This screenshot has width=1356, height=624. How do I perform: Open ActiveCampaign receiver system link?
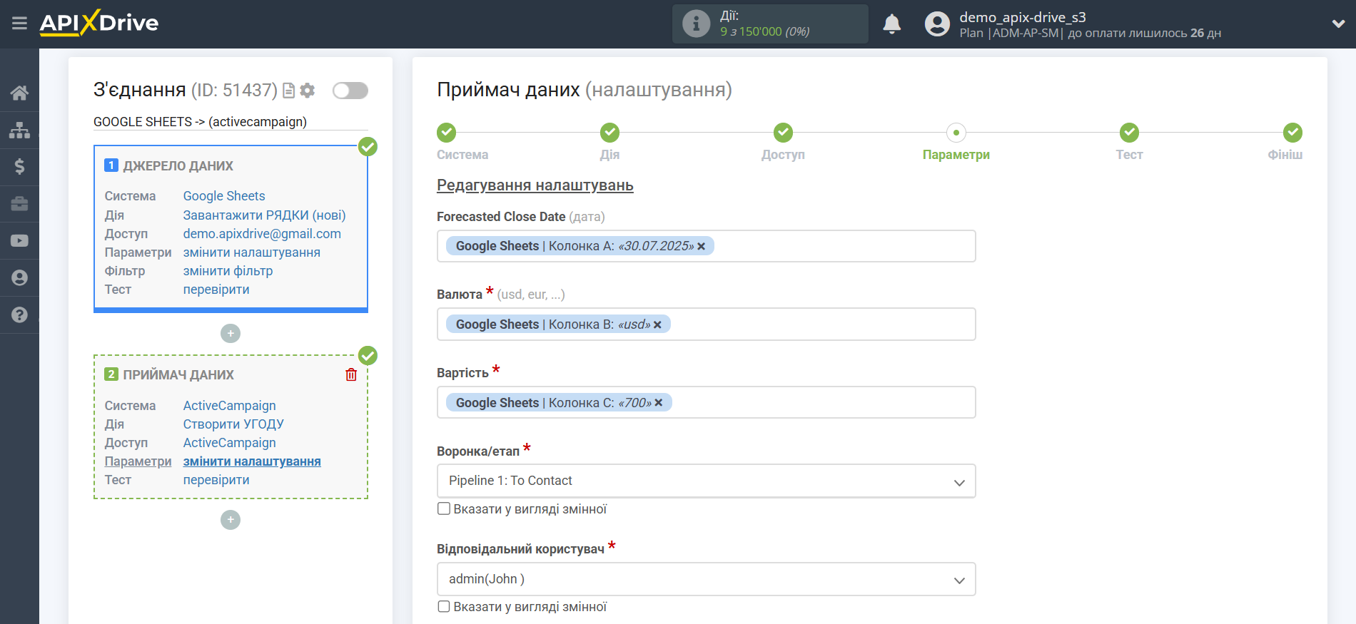[229, 406]
